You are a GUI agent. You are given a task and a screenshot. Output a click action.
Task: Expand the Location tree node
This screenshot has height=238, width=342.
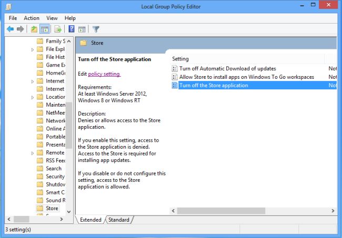33,97
